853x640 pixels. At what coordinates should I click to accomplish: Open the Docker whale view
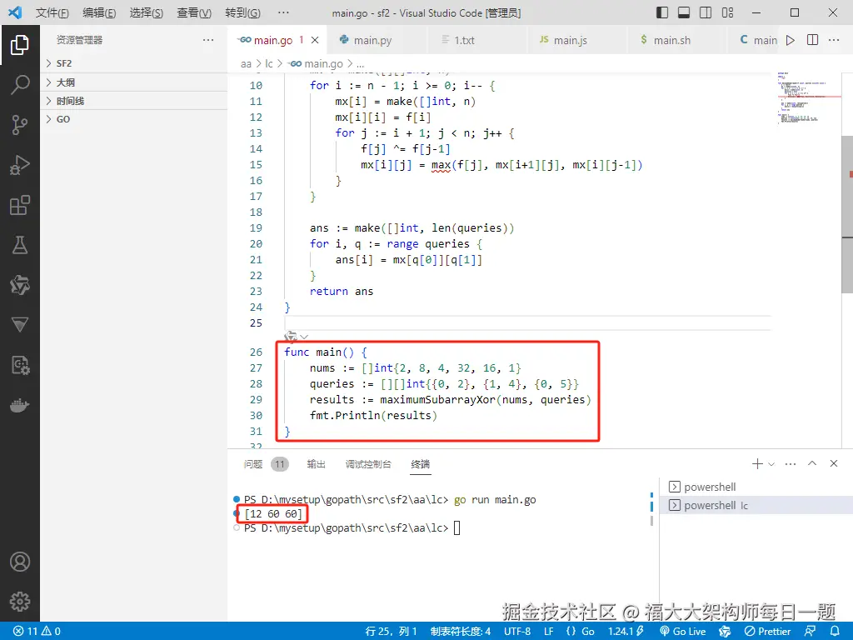pyautogui.click(x=20, y=406)
